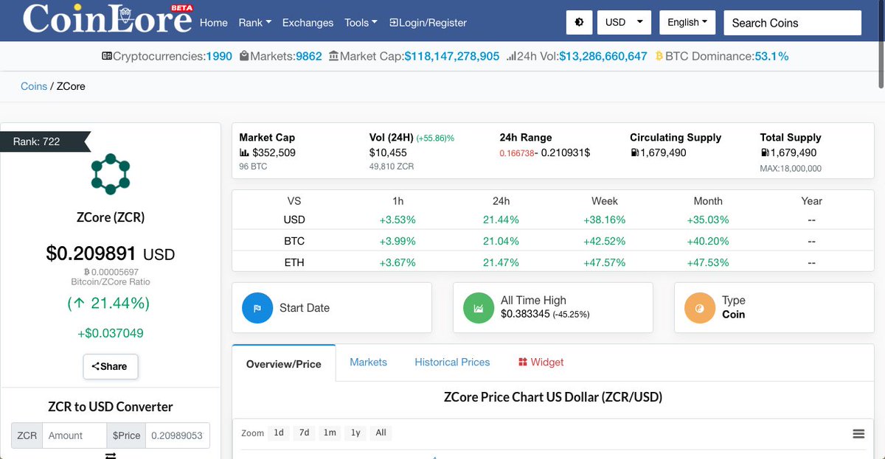Click the +$0.037049 change value

click(111, 333)
